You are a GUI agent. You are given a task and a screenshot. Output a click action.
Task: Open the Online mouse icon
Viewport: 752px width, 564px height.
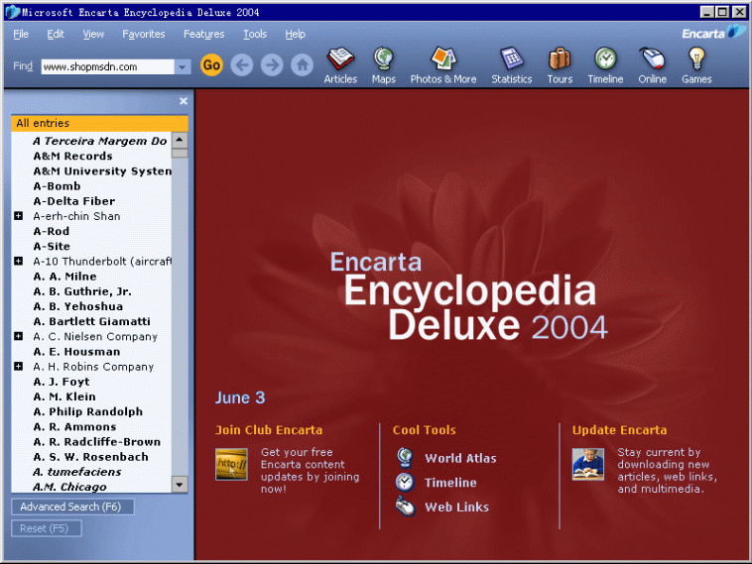(652, 58)
